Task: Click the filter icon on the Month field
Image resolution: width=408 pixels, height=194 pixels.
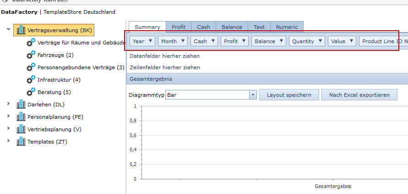Action: point(183,41)
